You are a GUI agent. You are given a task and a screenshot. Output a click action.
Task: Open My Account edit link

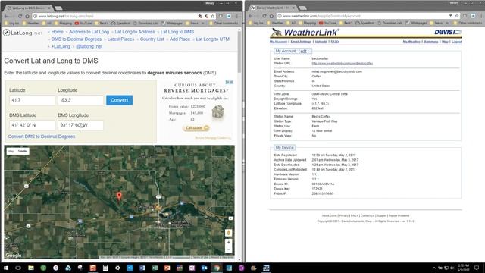point(304,51)
